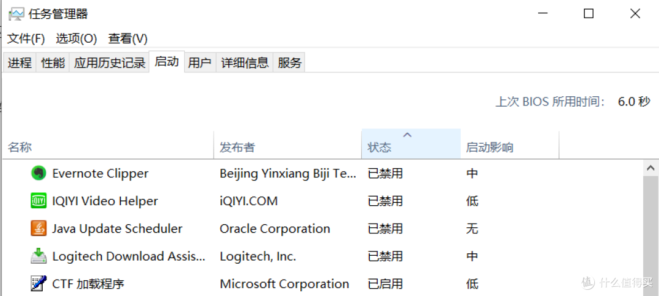Click 已禁用 status of IQIYI Video Helper
Viewport: 659px width, 296px height.
click(385, 201)
